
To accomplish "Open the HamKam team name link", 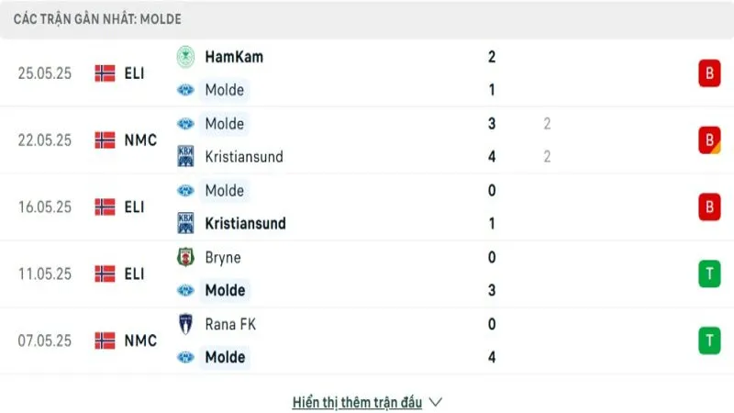I will click(x=234, y=57).
